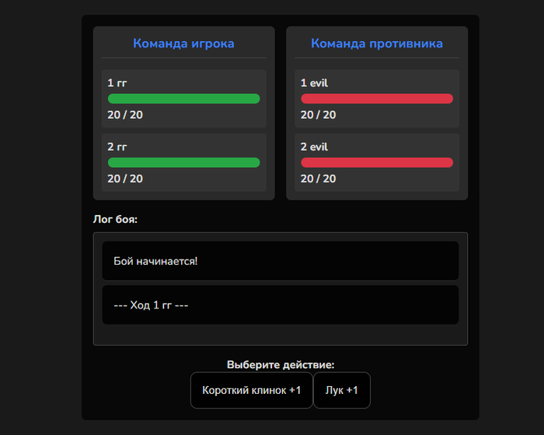Click the green health bar of 1 гг
Screen dimensions: 544x435
[183, 99]
